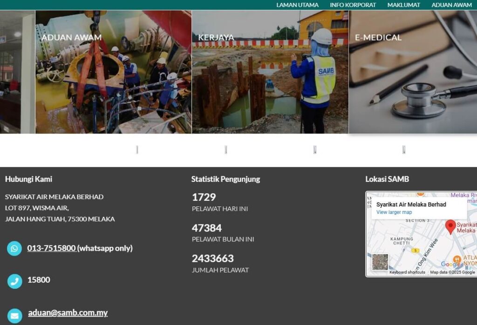This screenshot has height=325, width=477.
Task: Click the phone icon next to 15800
Action: [14, 281]
